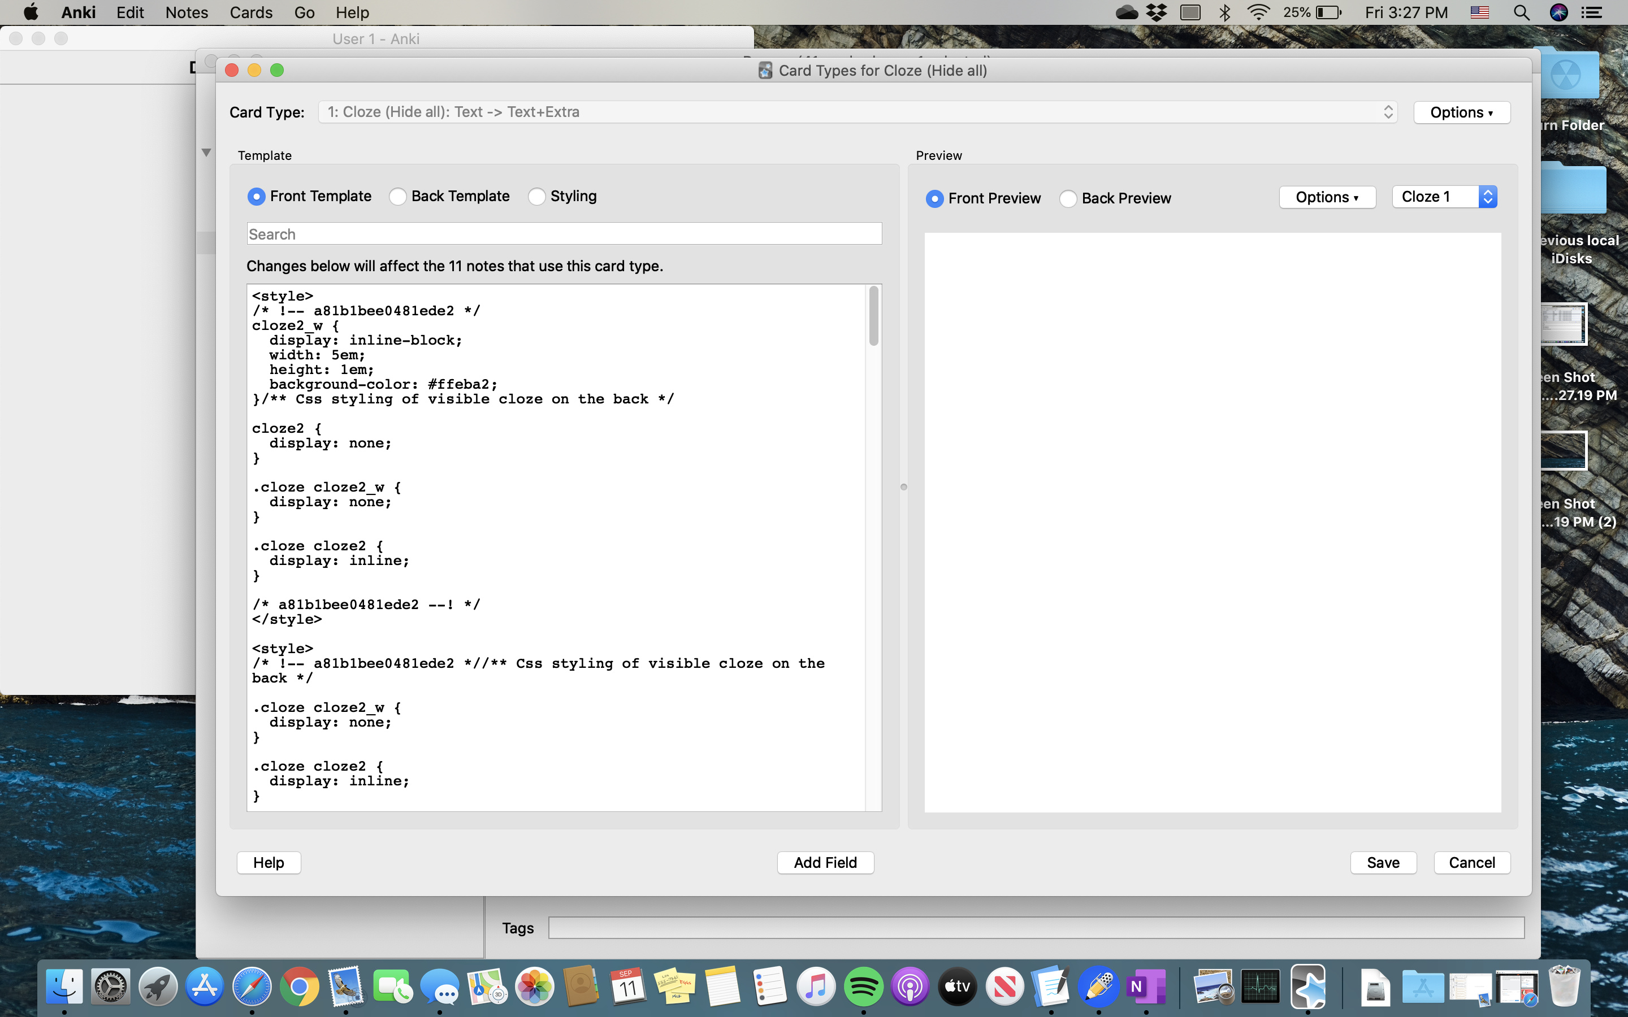Click the Spotlight search magnifier icon
The width and height of the screenshot is (1628, 1017).
click(1521, 13)
